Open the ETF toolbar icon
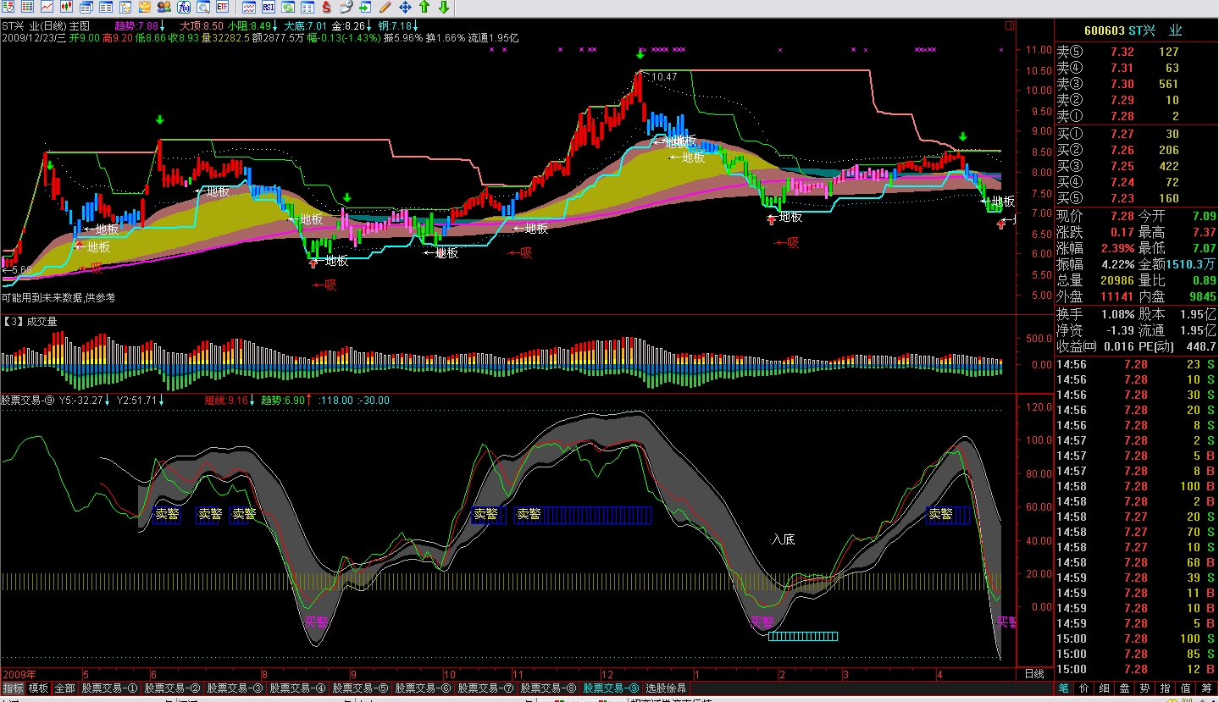This screenshot has height=702, width=1219. (x=222, y=7)
